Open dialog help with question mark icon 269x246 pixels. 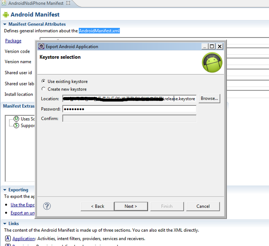tap(47, 206)
